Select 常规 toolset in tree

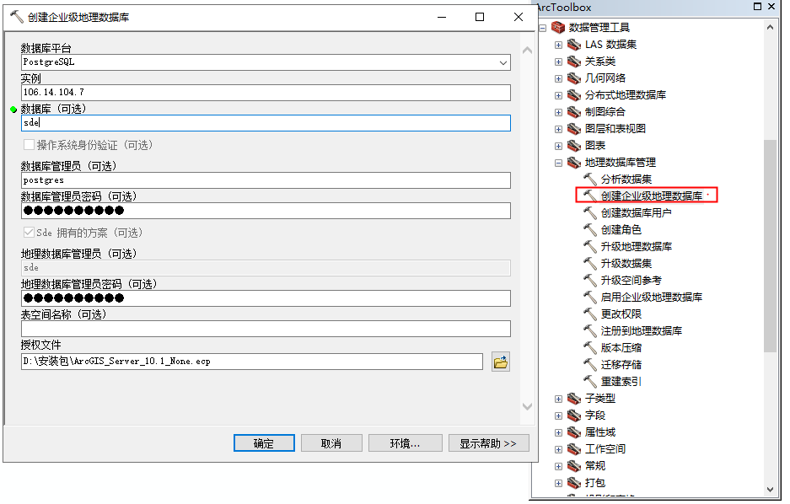click(595, 466)
